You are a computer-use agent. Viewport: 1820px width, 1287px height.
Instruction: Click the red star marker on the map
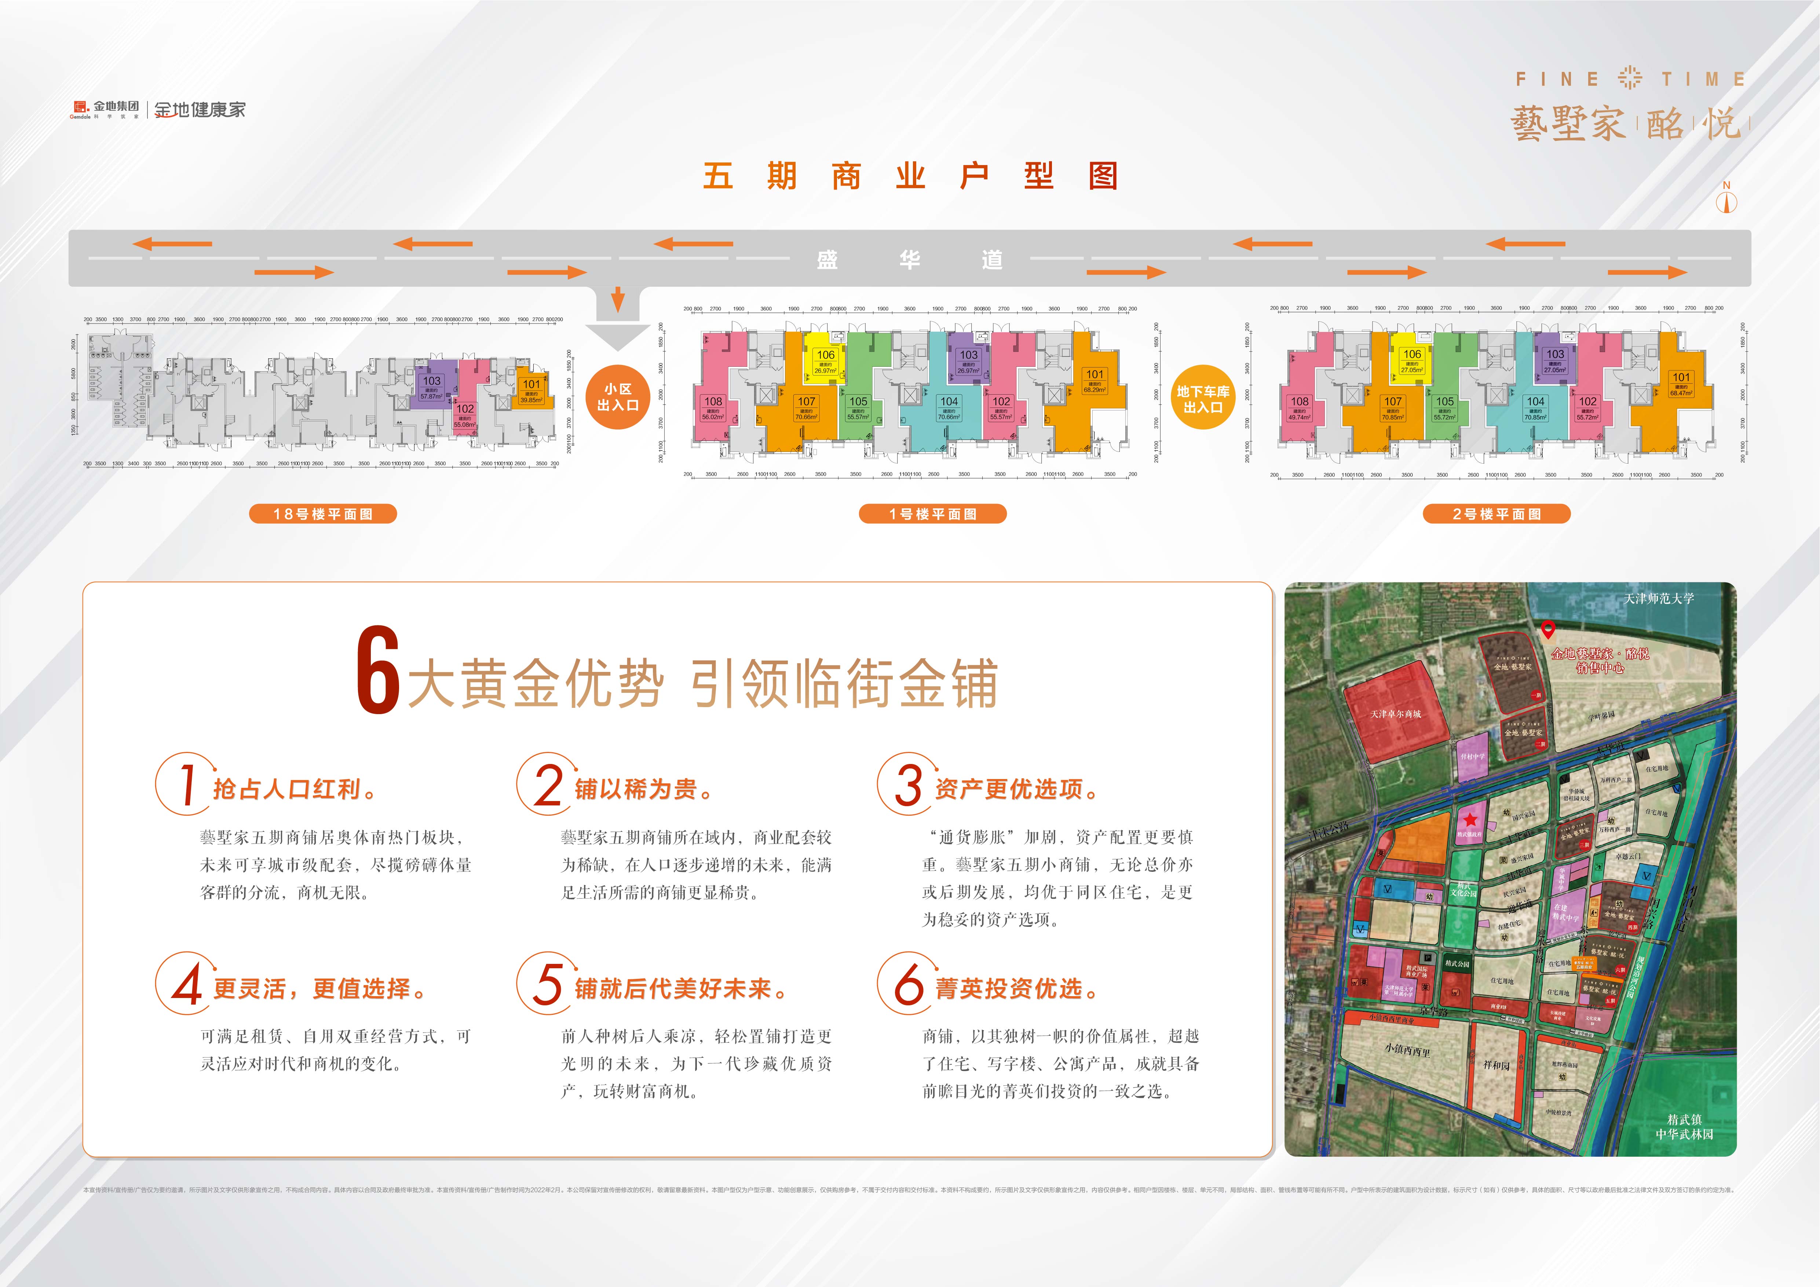(1470, 819)
